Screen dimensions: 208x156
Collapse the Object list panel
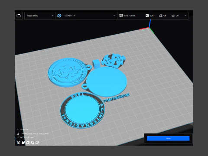coord(18,129)
